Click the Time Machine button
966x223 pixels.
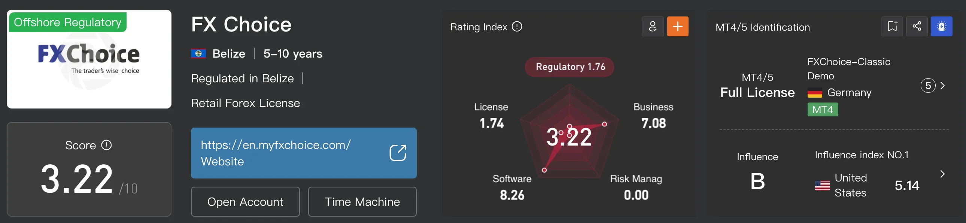(362, 202)
